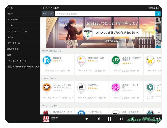Viewport: 167px width, 128px height.
Task: Select スマートホーム in the sidebar
Action: tap(14, 43)
